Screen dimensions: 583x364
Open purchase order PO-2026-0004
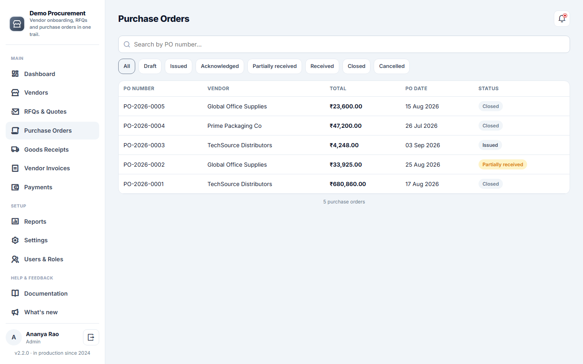point(344,126)
